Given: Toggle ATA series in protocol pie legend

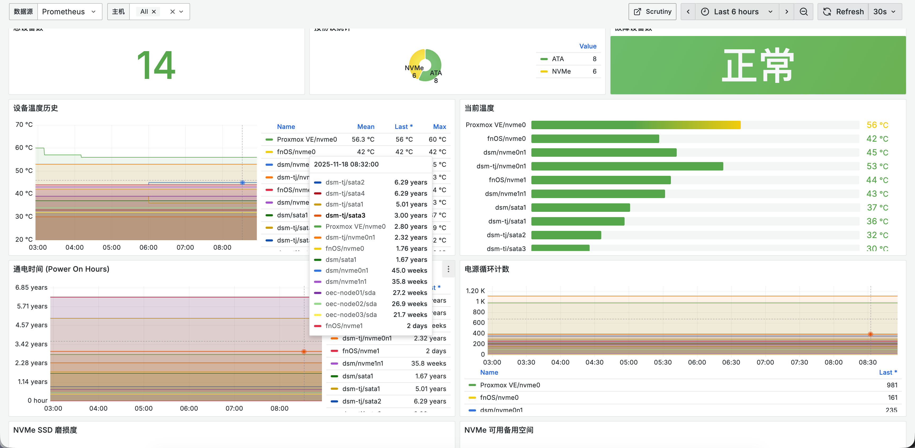Looking at the screenshot, I should pyautogui.click(x=558, y=59).
